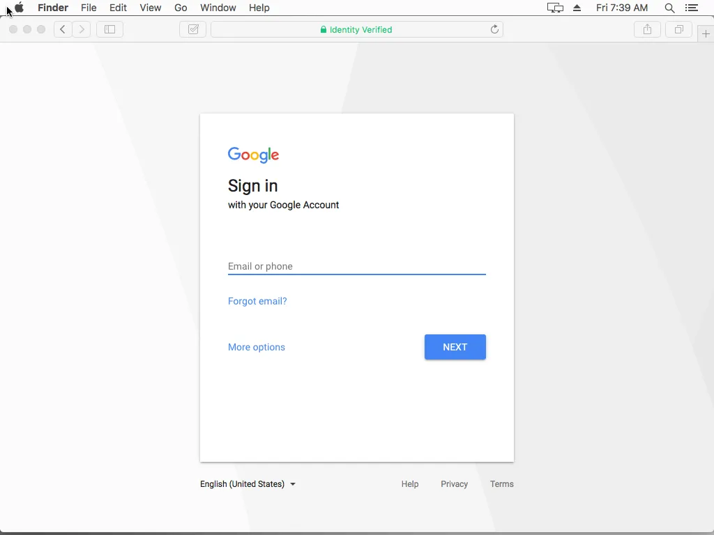Open the Share menu in Safari
The width and height of the screenshot is (714, 535).
pyautogui.click(x=647, y=29)
